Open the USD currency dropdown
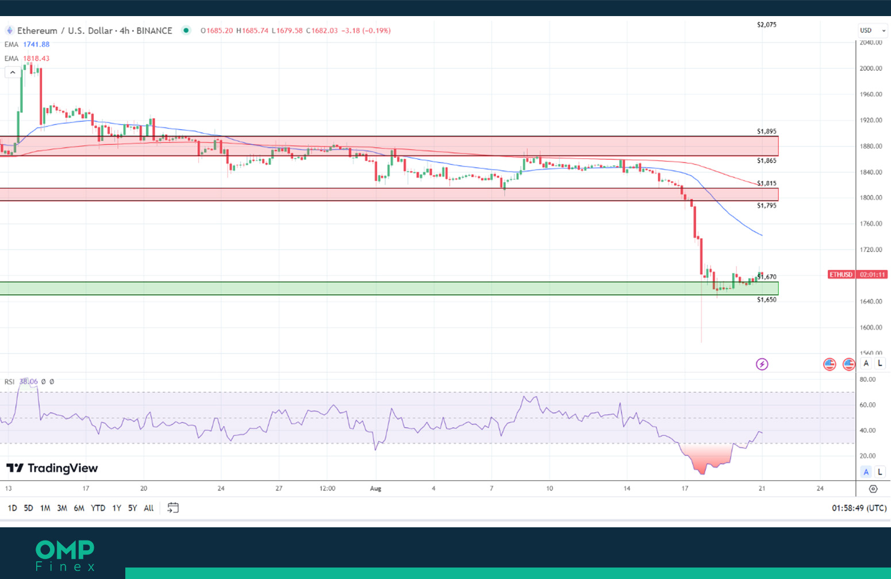The width and height of the screenshot is (891, 579). pos(873,30)
